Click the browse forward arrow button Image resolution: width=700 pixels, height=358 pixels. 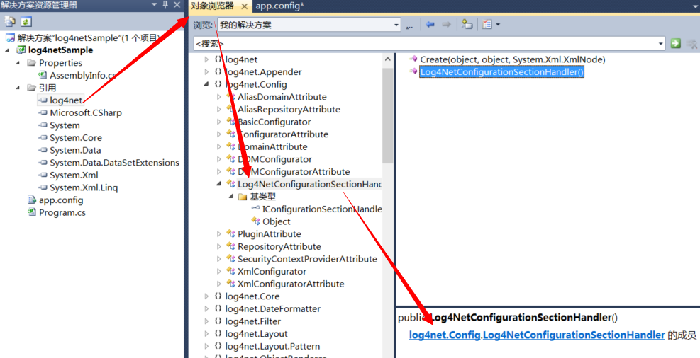tap(446, 25)
